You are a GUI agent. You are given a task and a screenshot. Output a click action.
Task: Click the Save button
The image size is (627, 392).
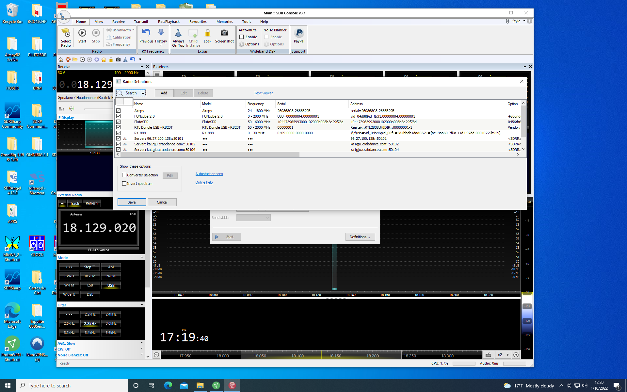click(x=132, y=202)
